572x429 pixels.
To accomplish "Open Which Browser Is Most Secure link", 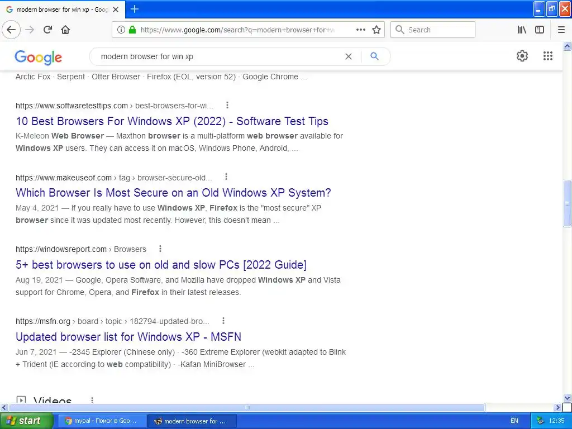I will [x=173, y=193].
